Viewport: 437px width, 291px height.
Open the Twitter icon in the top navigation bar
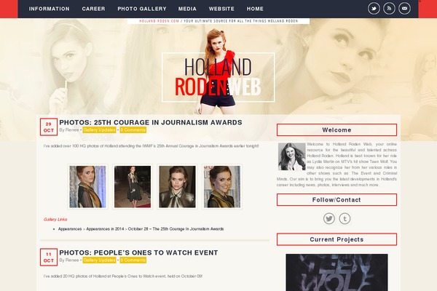click(374, 9)
